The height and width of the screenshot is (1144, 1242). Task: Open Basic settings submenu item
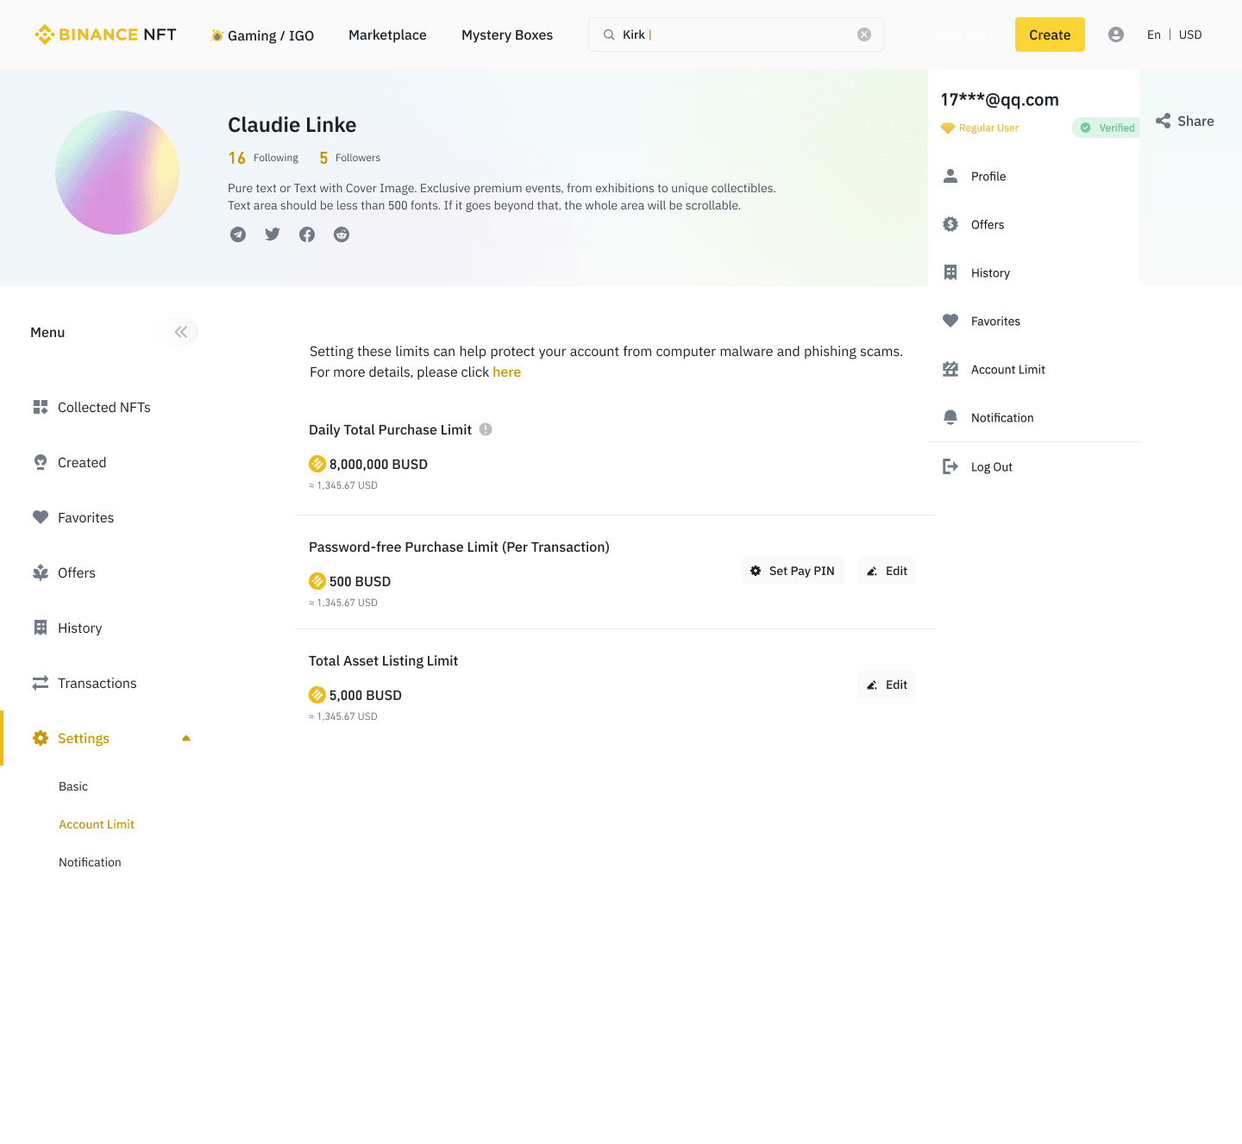click(x=73, y=786)
